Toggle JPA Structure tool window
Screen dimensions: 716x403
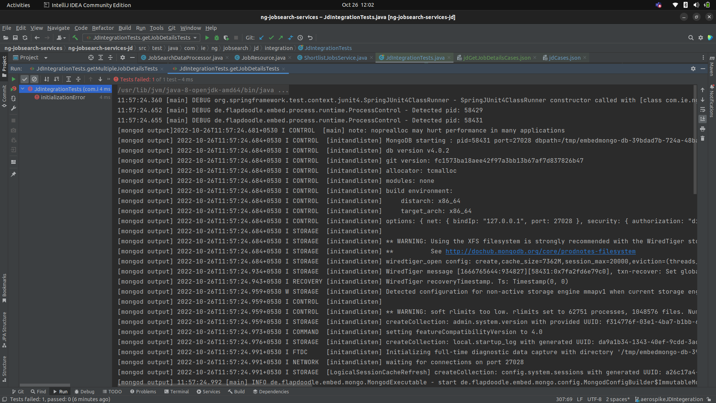4,330
